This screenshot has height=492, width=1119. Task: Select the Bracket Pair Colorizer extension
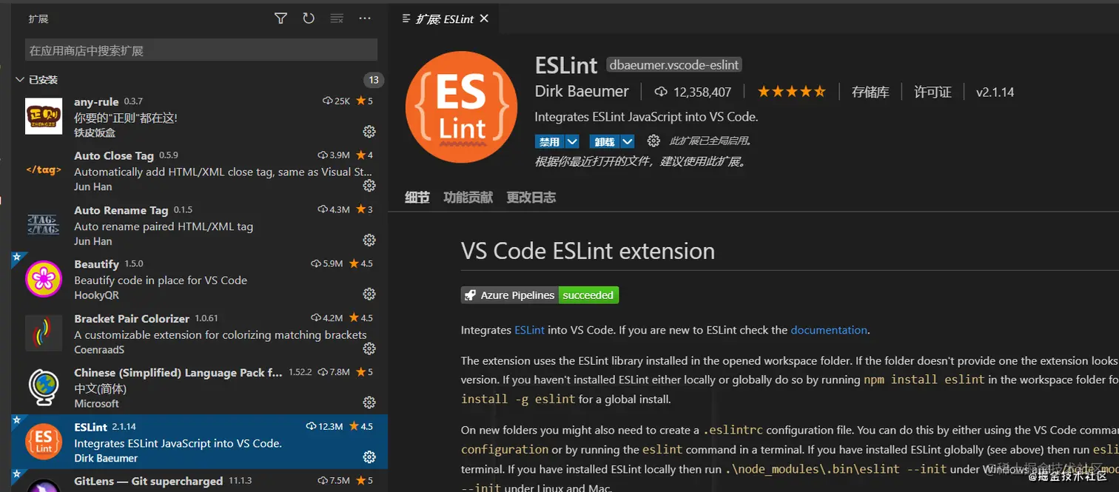pyautogui.click(x=200, y=333)
